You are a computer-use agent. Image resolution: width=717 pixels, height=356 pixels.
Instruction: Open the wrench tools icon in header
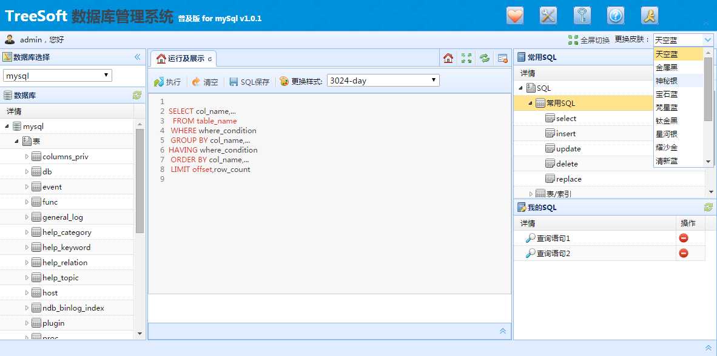click(548, 16)
